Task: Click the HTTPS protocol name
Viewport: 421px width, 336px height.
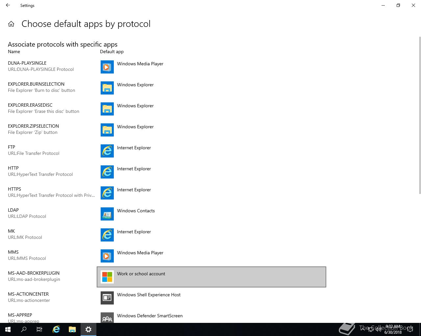Action: coord(14,189)
